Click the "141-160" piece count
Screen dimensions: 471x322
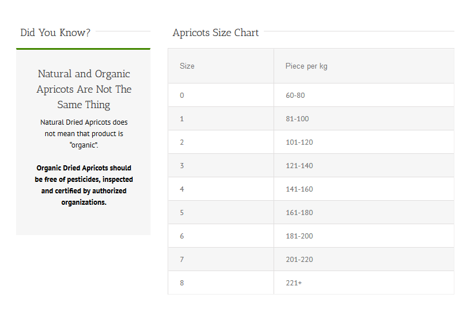tap(299, 189)
